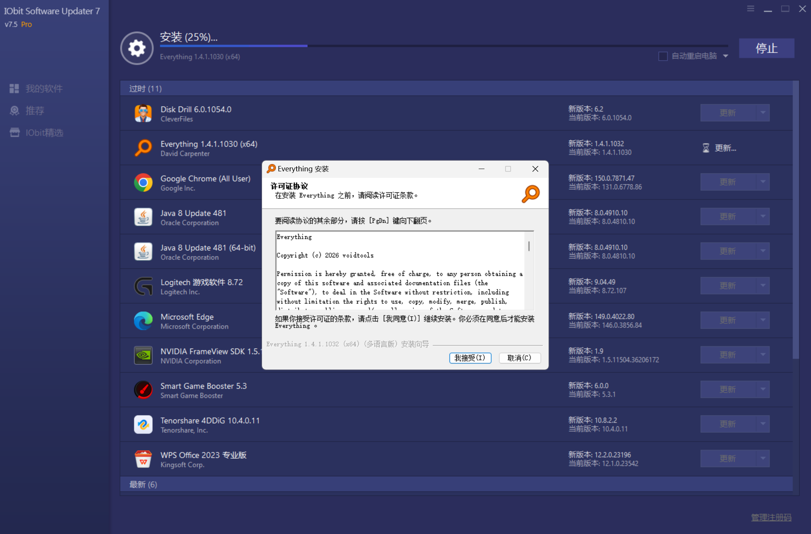
Task: Click the 更新... status text for Everything
Action: click(725, 148)
